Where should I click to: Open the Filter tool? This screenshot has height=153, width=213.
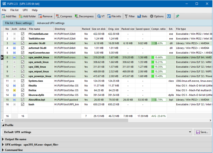coord(130,17)
